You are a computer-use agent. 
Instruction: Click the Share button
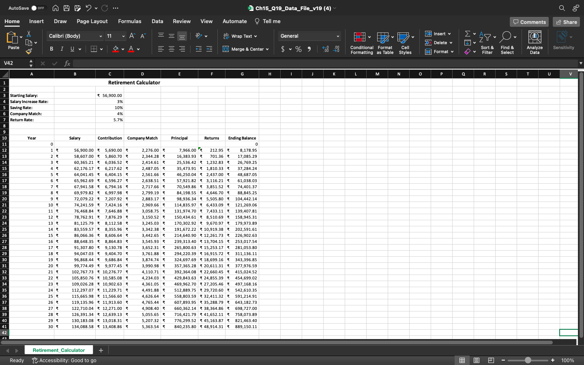[566, 22]
